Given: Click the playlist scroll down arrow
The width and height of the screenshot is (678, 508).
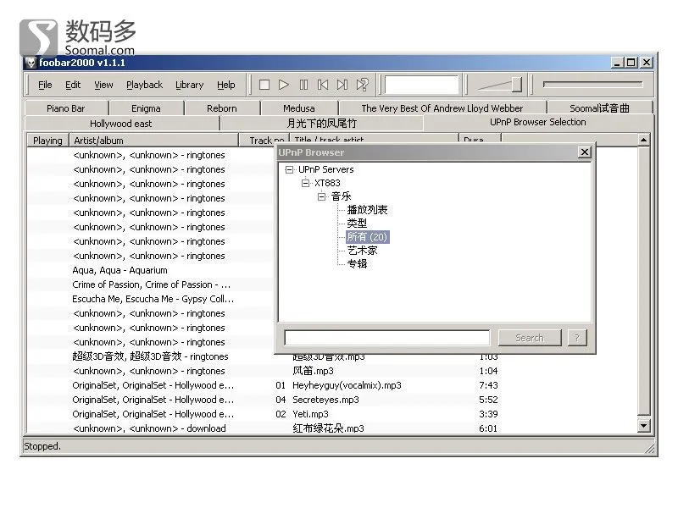Looking at the screenshot, I should tap(643, 426).
